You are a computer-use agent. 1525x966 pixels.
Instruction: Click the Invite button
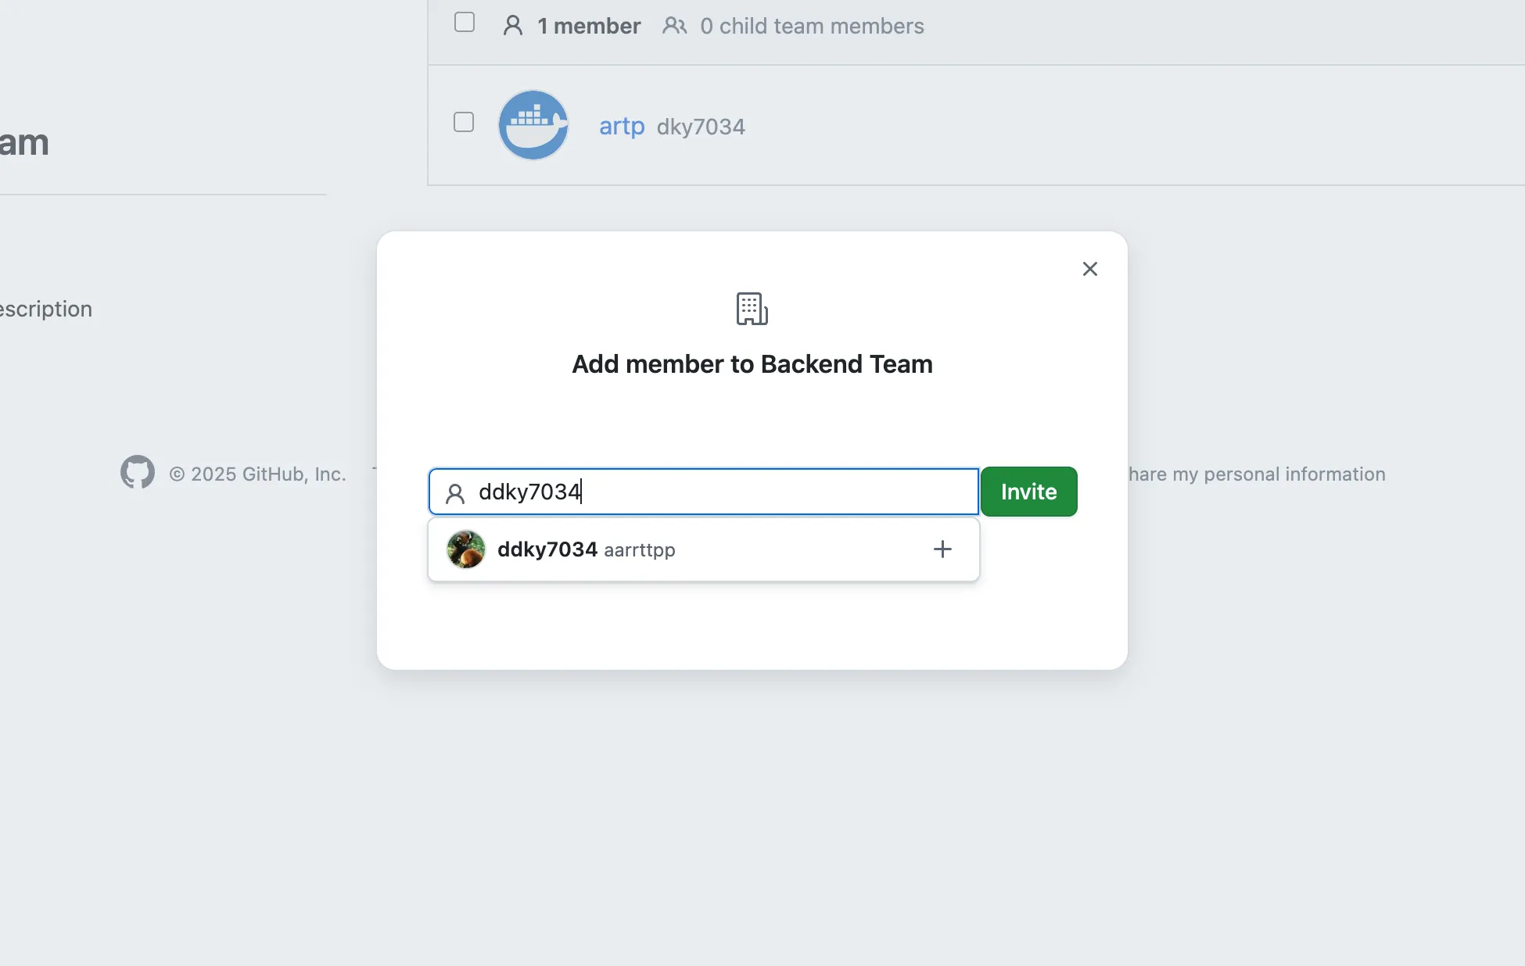[x=1029, y=492]
